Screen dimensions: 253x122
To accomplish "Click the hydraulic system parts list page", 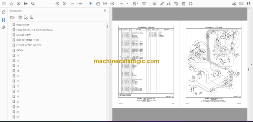I will click(146, 64).
